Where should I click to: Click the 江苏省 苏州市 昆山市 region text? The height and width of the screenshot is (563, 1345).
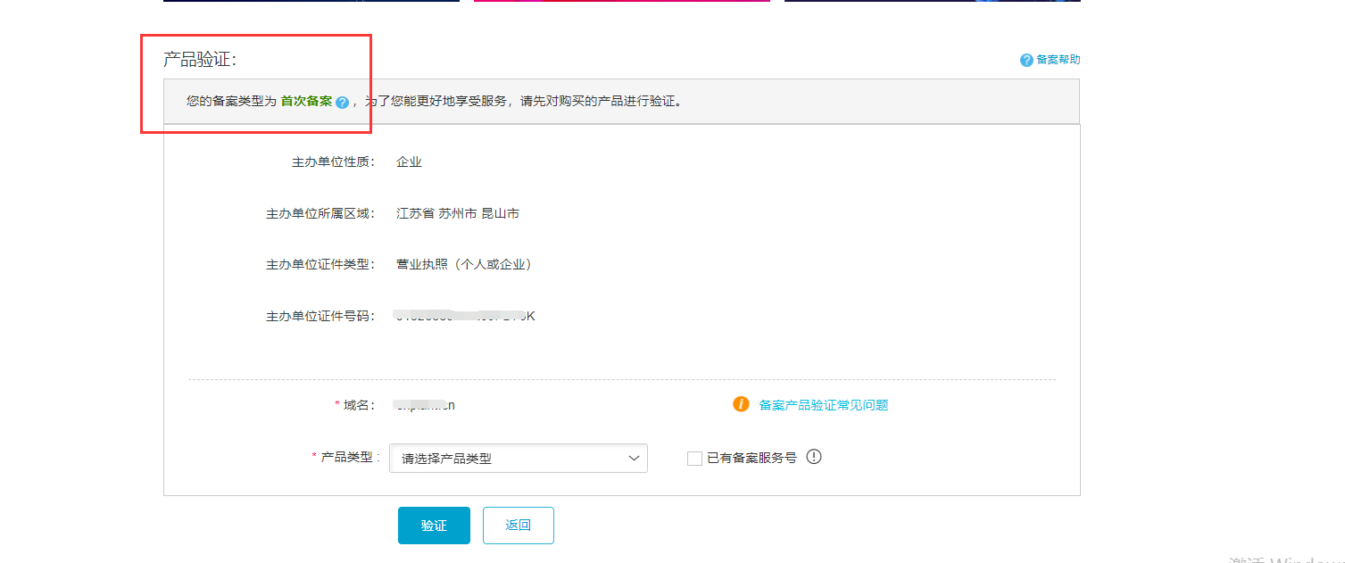(458, 214)
